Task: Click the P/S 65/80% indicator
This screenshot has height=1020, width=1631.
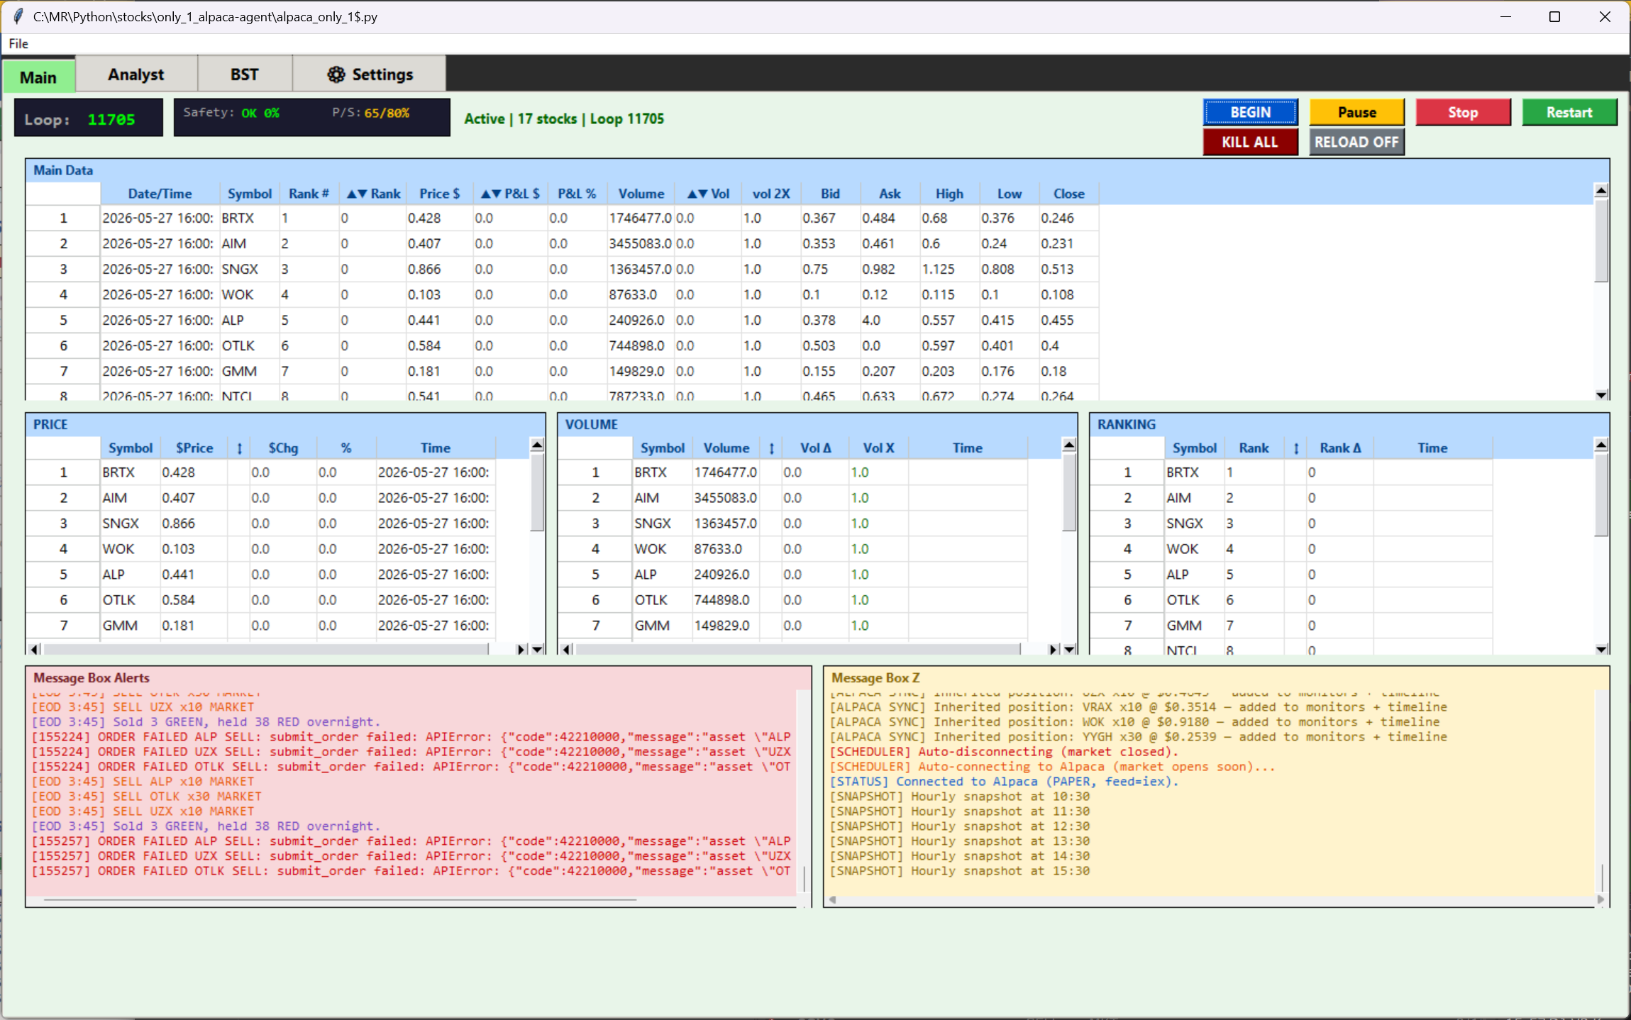Action: point(370,113)
